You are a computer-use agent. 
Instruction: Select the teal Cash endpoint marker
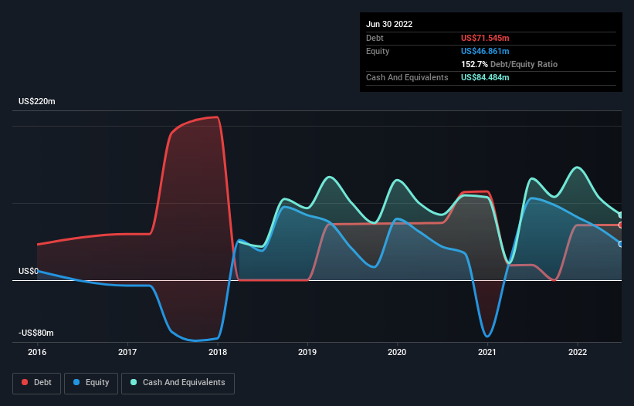pos(621,215)
